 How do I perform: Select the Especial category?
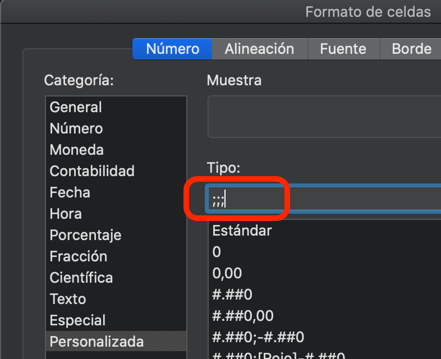point(116,320)
